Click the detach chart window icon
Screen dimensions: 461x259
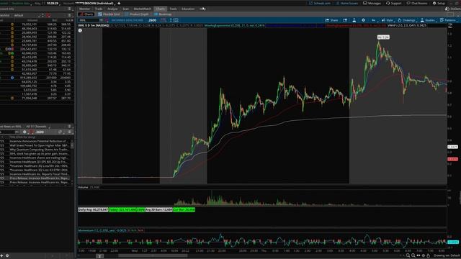tap(345, 20)
